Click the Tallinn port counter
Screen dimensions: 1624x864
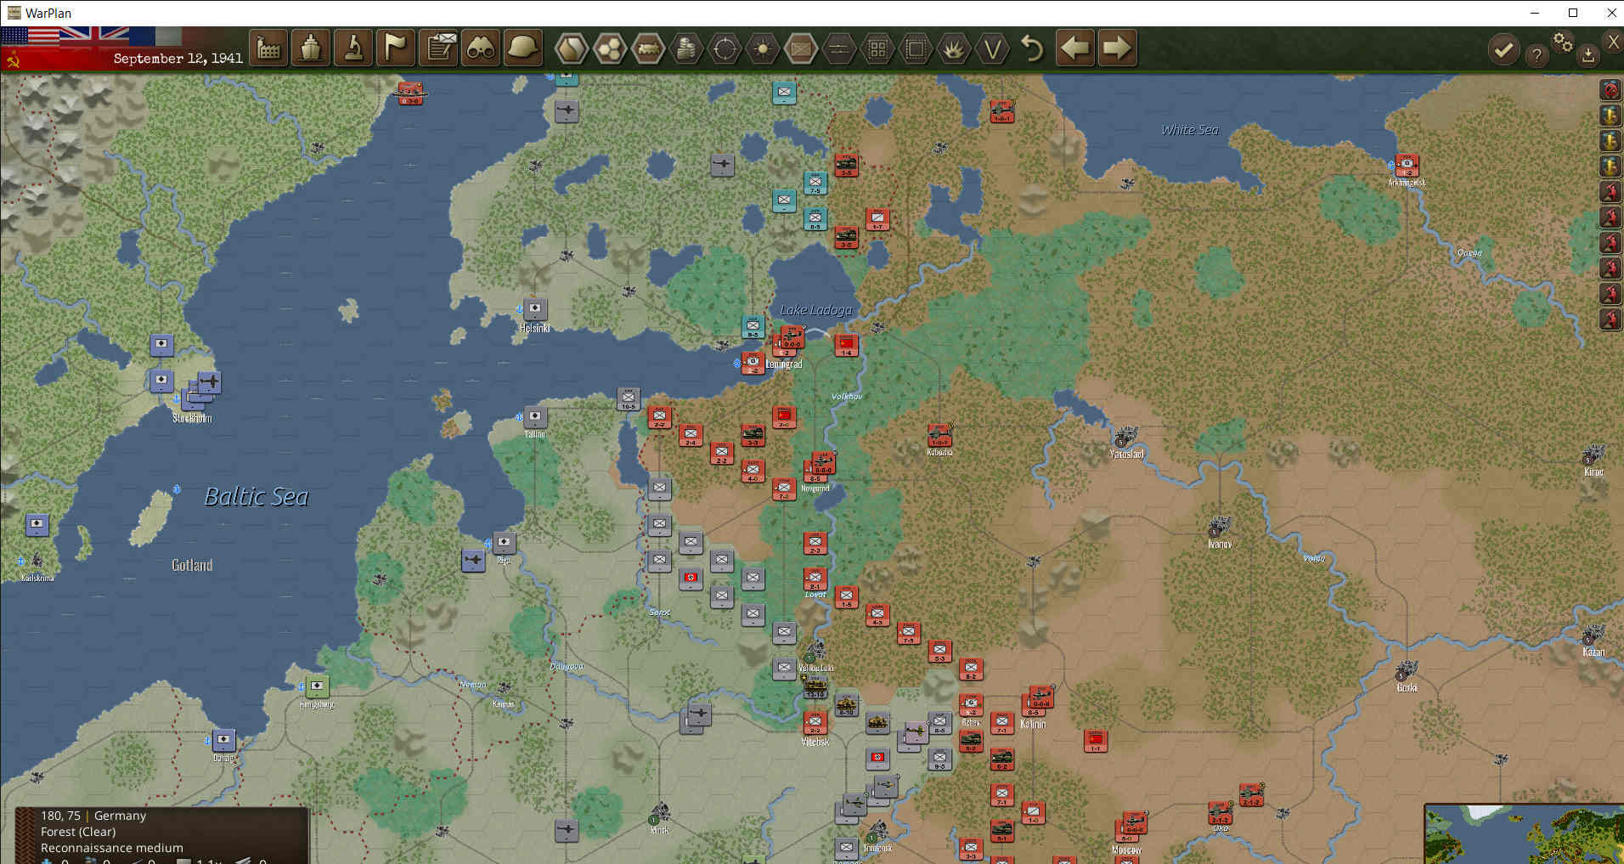pos(535,416)
